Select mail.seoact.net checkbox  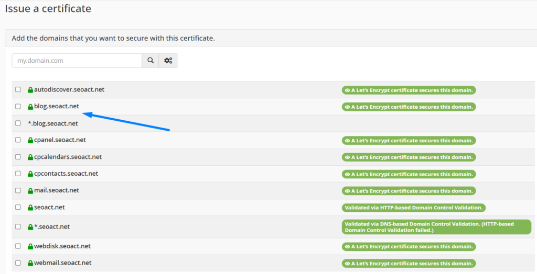(18, 190)
